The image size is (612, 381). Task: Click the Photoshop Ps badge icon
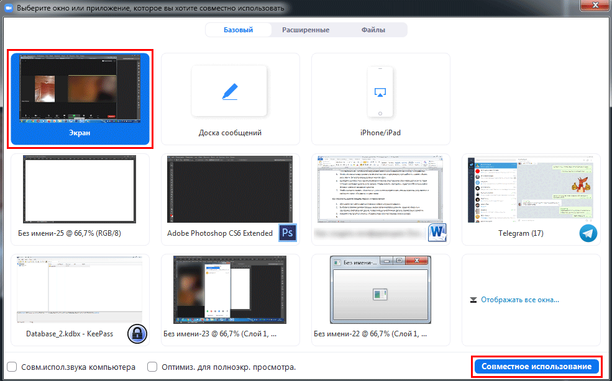tap(288, 233)
